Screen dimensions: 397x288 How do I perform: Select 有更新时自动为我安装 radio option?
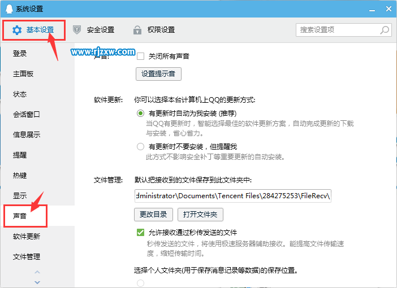coord(140,113)
